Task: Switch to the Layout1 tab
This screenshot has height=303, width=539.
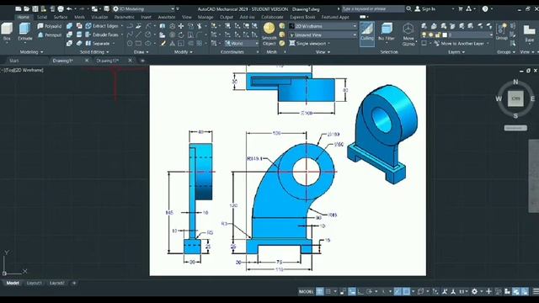Action: pos(34,283)
